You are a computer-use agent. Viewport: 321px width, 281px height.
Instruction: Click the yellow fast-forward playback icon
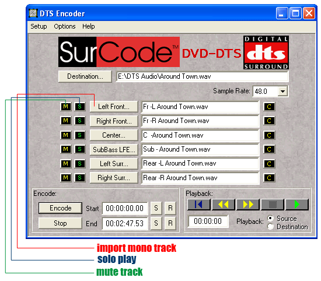point(248,204)
